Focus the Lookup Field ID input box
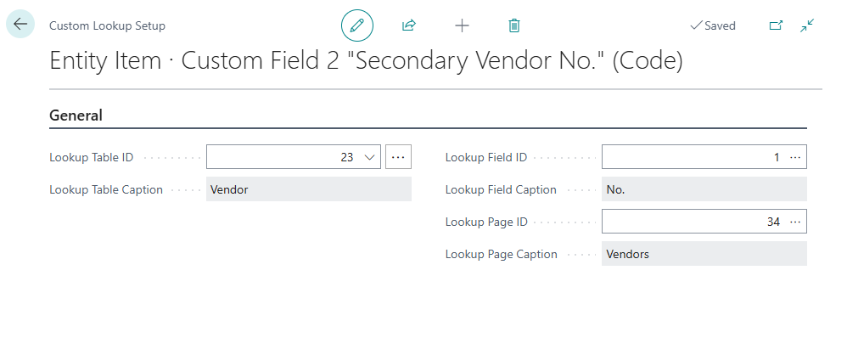The image size is (847, 349). (x=692, y=157)
